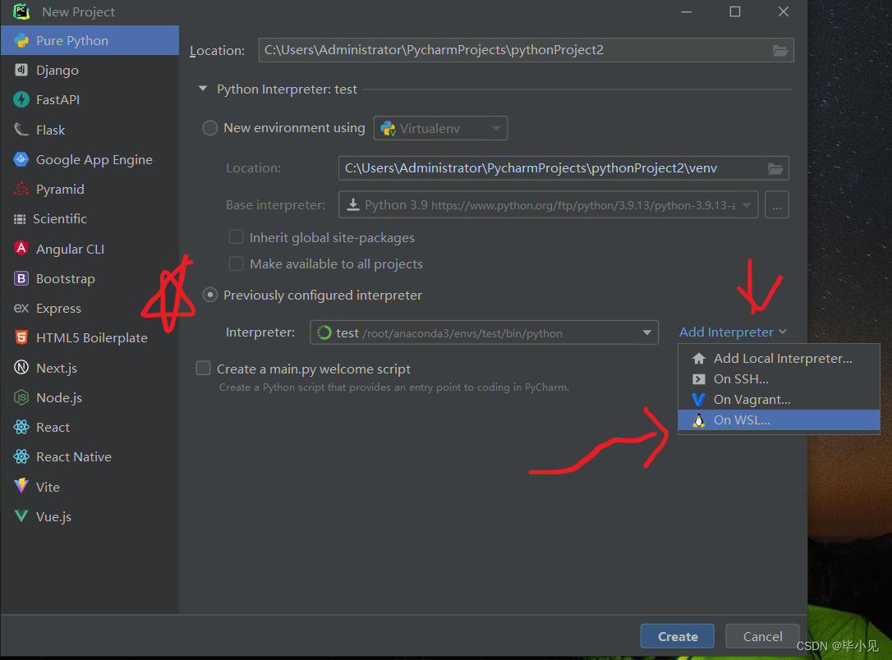Click the Flask horn icon
892x660 pixels.
point(21,130)
